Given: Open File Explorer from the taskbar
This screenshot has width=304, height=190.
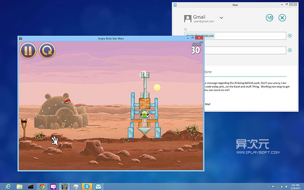Looking at the screenshot, I should [19, 187].
